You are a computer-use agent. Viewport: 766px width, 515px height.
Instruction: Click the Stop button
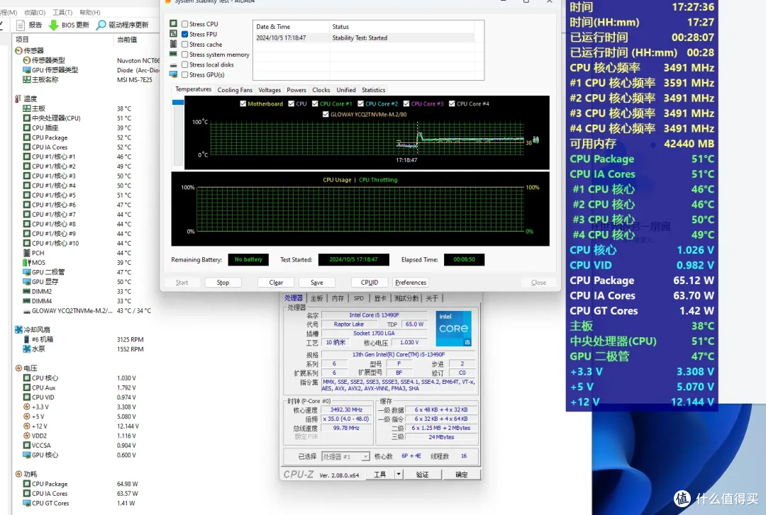click(223, 283)
